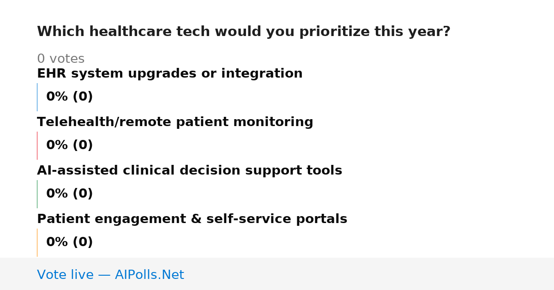Click the 0% (0) result for Telehealth
This screenshot has width=554, height=290.
69,145
